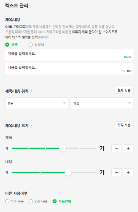This screenshot has width=138, height=212.
Task: Open help icon next to 제목/내용 위치
Action: coord(31,91)
